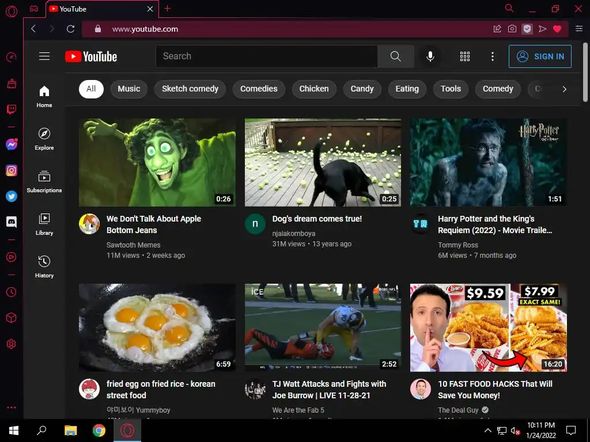Open the ad blocker shield icon
The image size is (590, 442).
click(527, 29)
